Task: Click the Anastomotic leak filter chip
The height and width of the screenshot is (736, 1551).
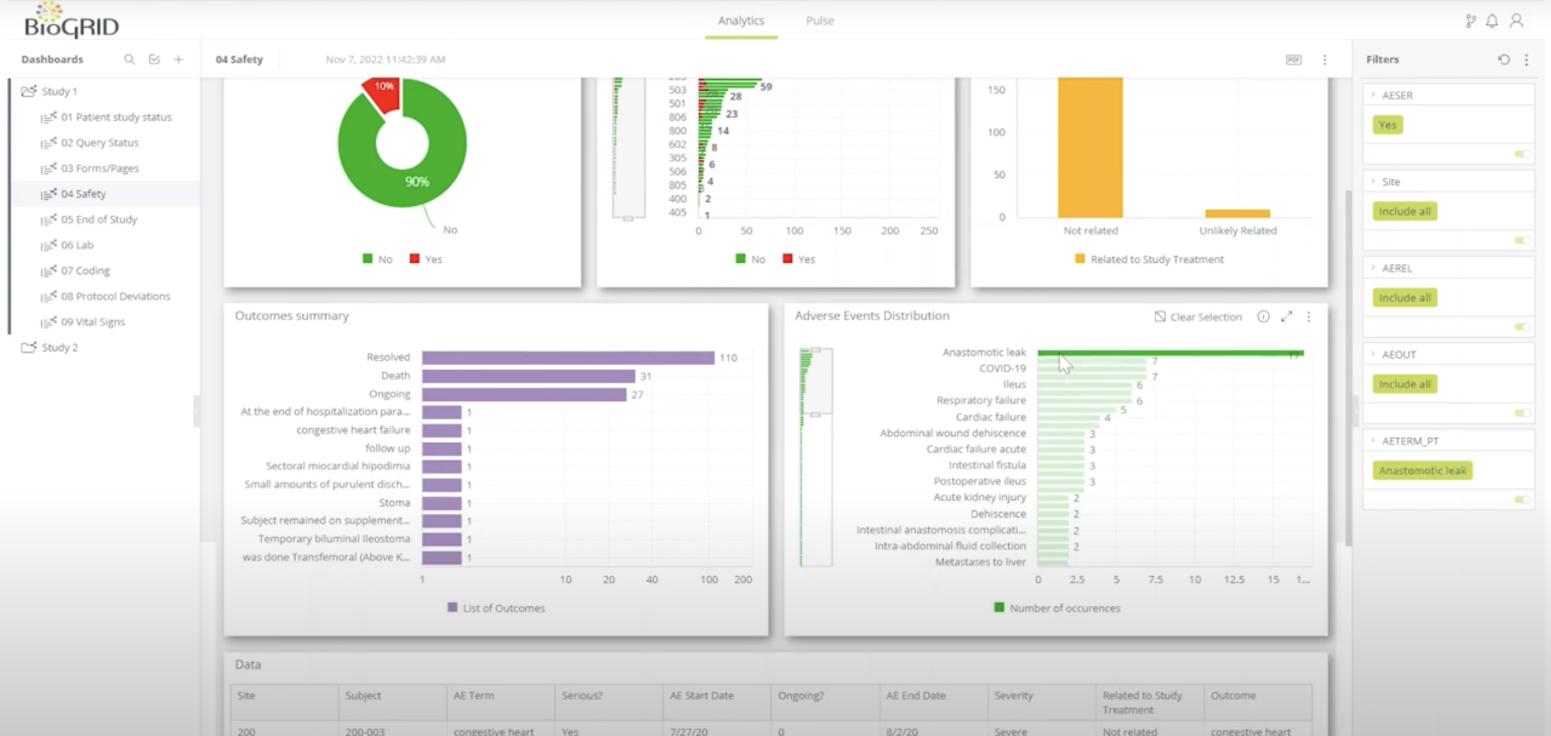Action: [1422, 470]
